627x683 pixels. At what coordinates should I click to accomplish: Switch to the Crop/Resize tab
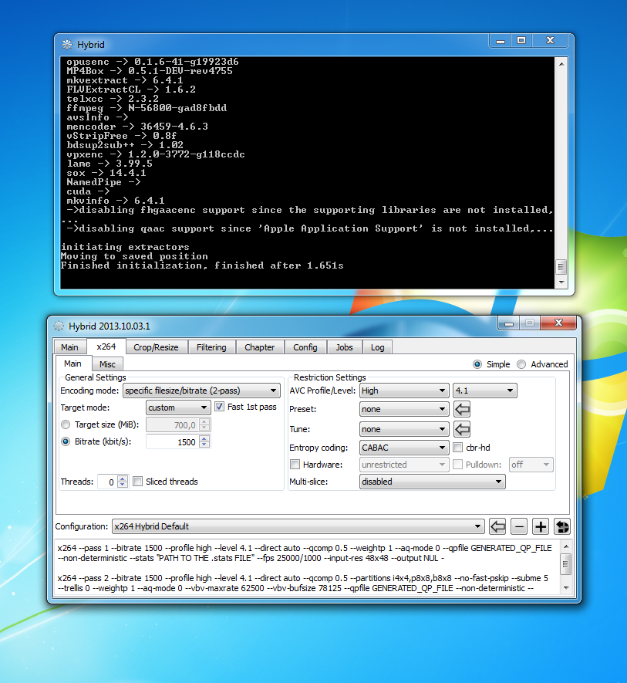tap(155, 347)
